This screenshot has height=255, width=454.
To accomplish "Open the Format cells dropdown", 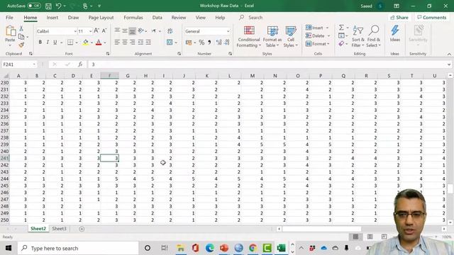I will pyautogui.click(x=328, y=44).
